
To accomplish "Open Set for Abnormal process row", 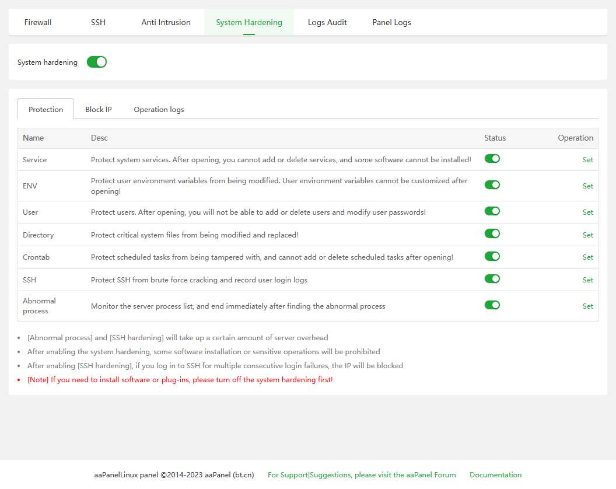I will click(587, 306).
